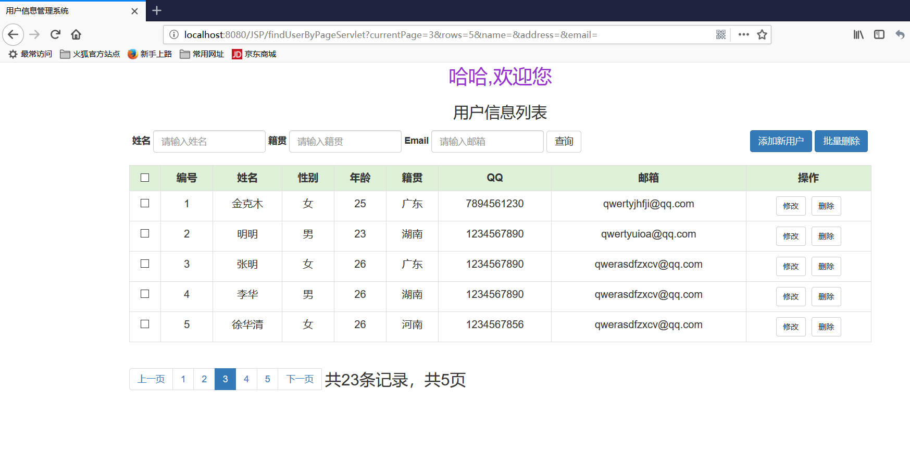
Task: Expand the 最常访问 bookmarks dropdown
Action: [x=30, y=54]
